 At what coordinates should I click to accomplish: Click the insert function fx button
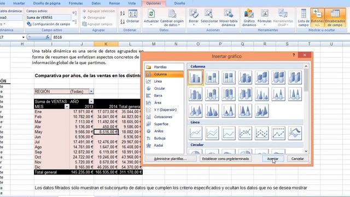coord(48,37)
